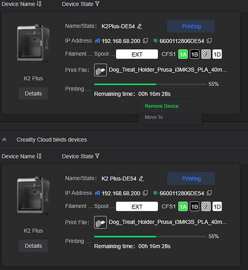
Task: Edit name of Creality Cloud device K2 Plus-DE54
Action: [141, 179]
